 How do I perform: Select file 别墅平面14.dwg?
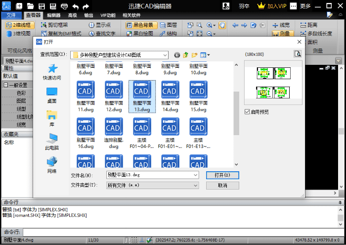170,97
